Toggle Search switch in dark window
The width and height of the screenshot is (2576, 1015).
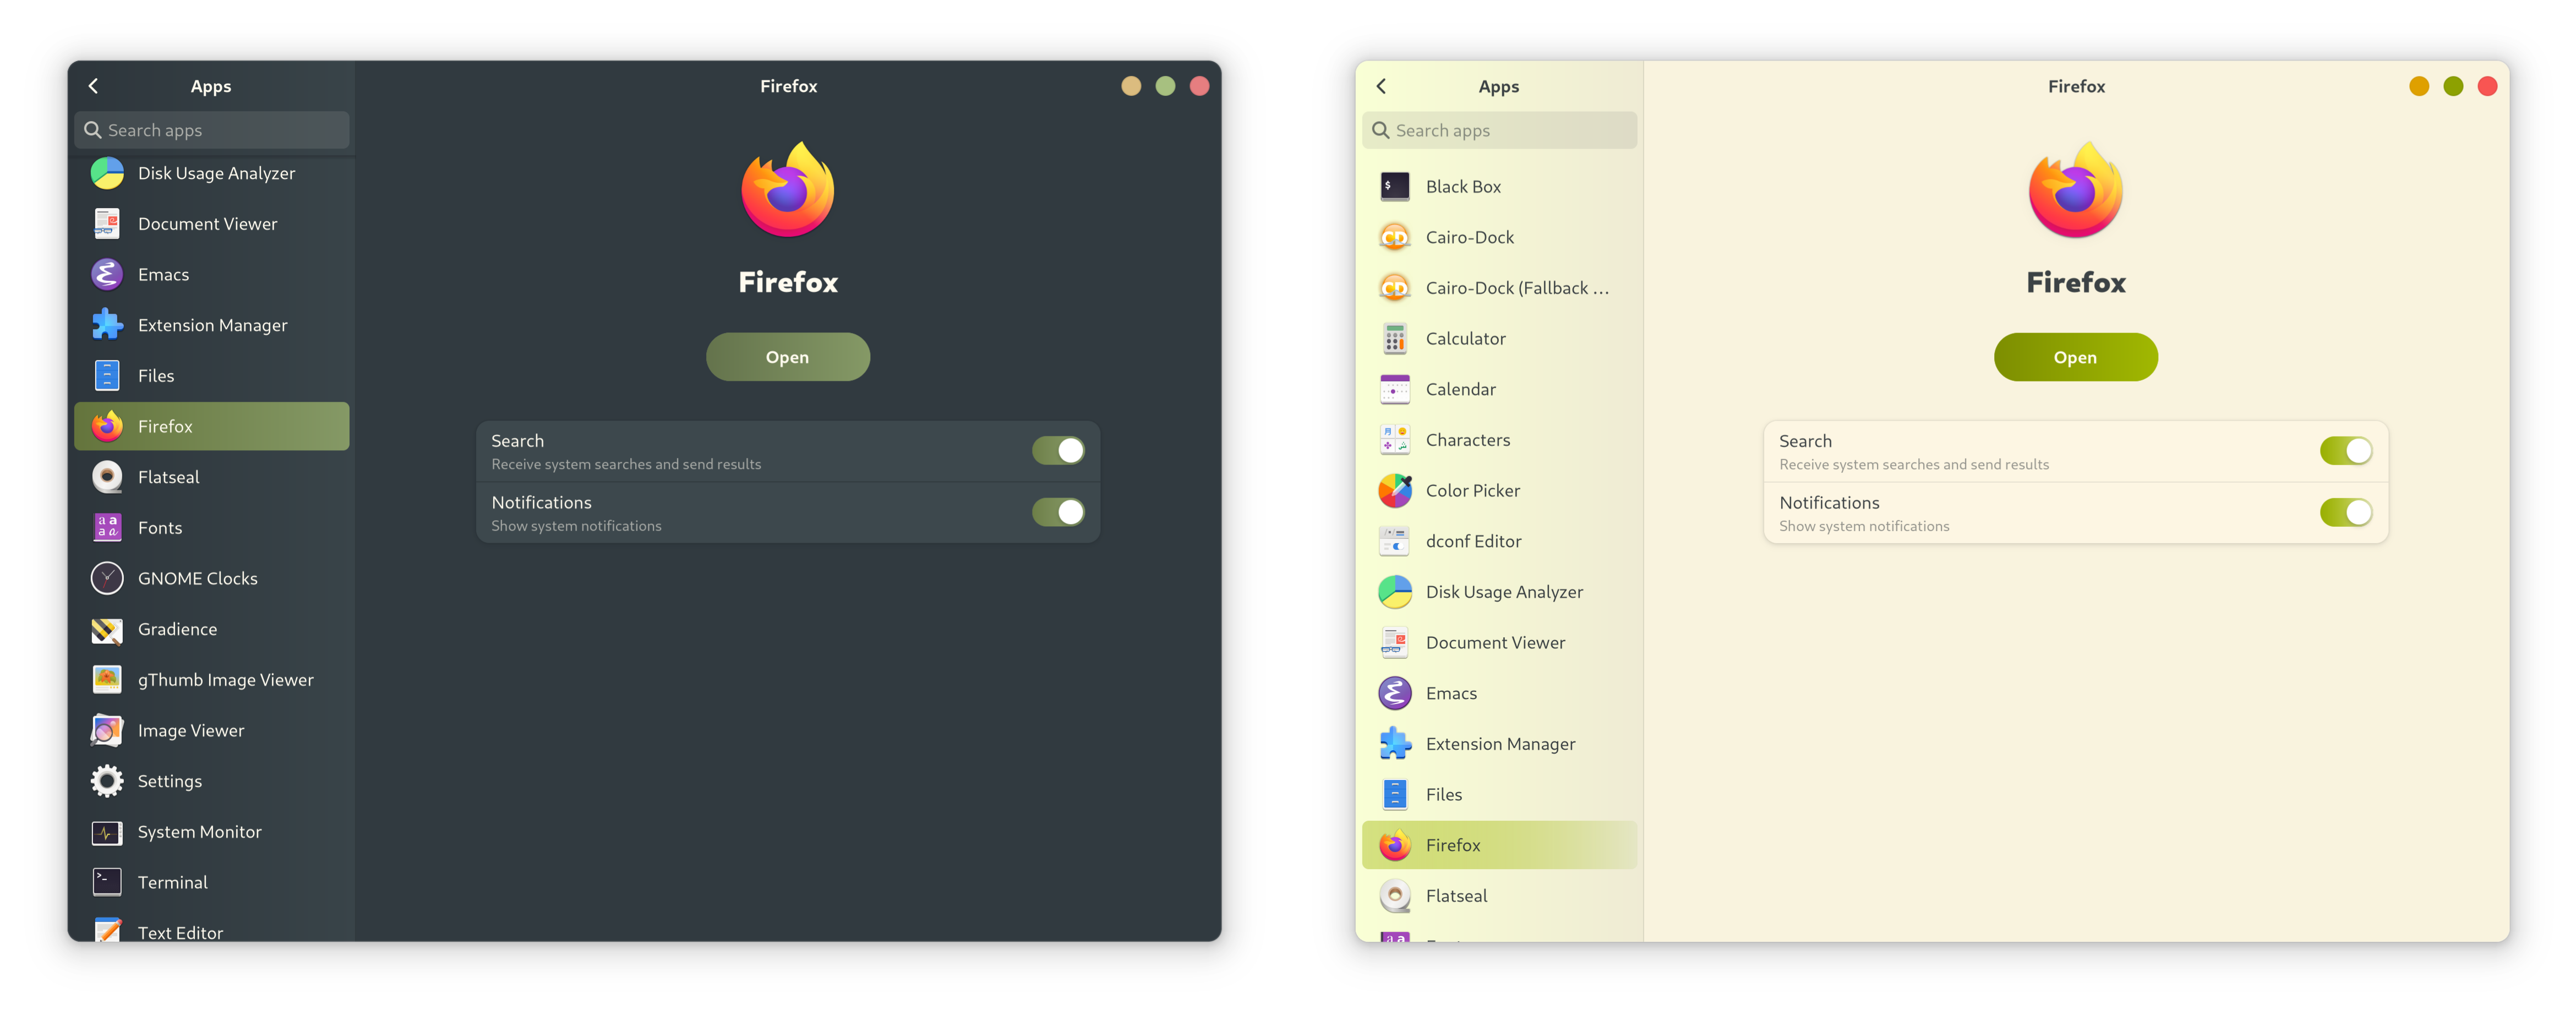1058,451
